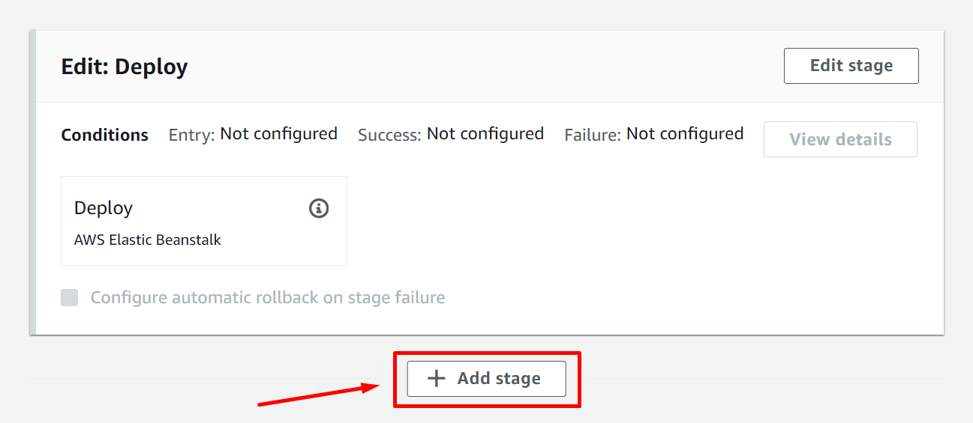The height and width of the screenshot is (423, 973).
Task: Click the Conditions label
Action: coord(104,136)
